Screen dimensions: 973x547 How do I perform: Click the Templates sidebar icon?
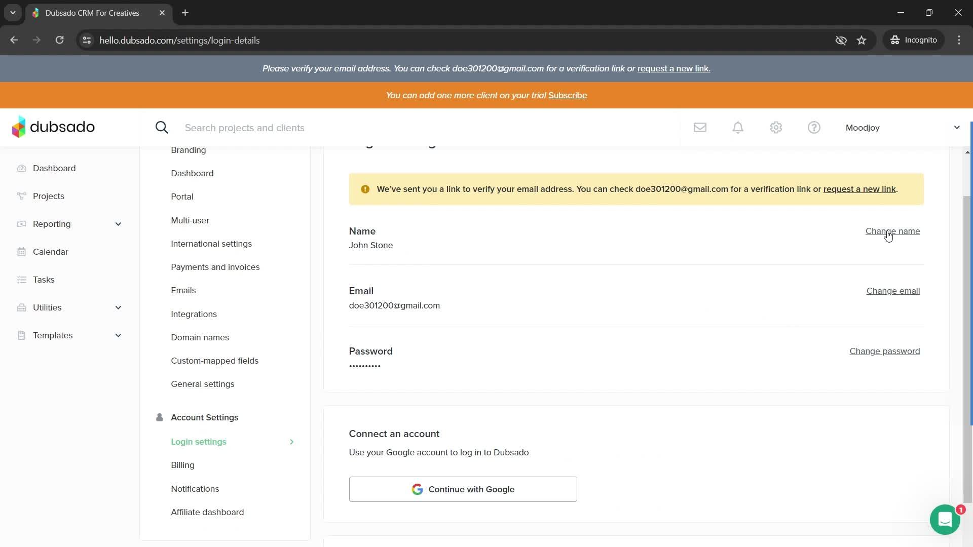click(x=21, y=335)
